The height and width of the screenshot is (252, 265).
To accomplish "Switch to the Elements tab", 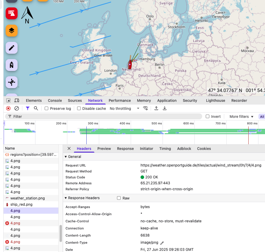I will click(34, 101).
